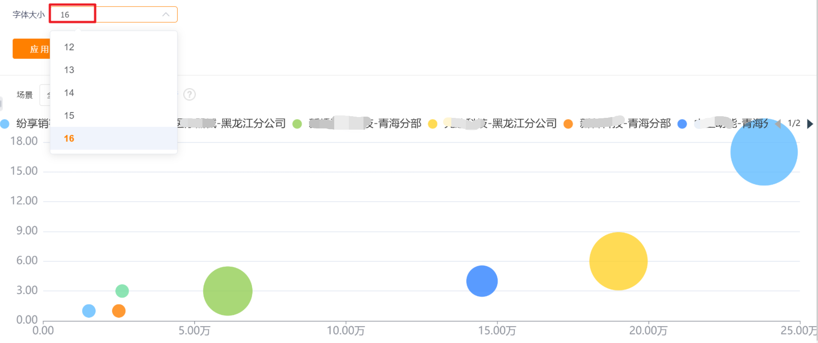
Task: Click the dark blue bubble
Action: [482, 281]
